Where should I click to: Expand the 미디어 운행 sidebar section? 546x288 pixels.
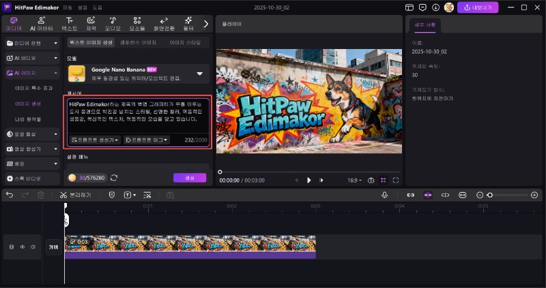coord(32,43)
